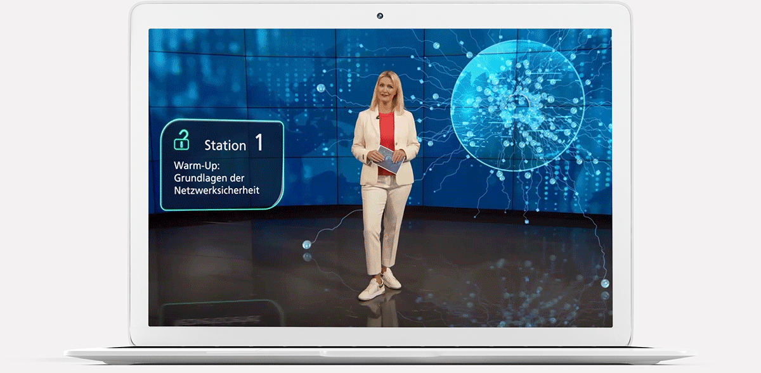
Task: Click the large number 1 in the station card
Action: point(259,142)
